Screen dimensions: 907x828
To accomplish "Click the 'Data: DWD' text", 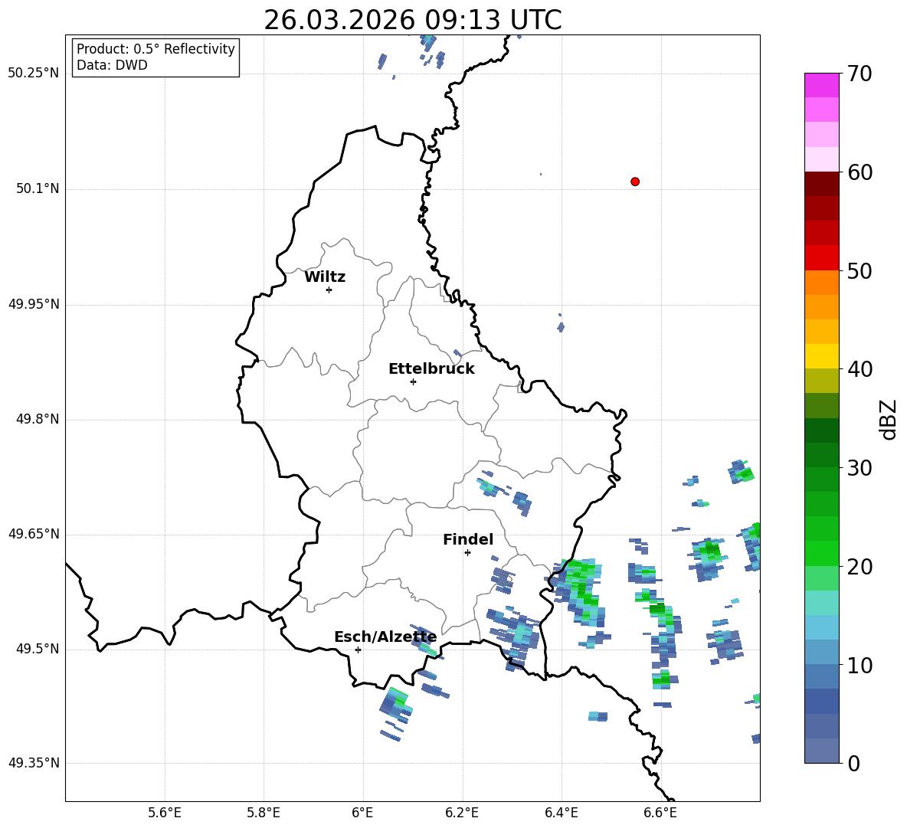I will coord(112,65).
